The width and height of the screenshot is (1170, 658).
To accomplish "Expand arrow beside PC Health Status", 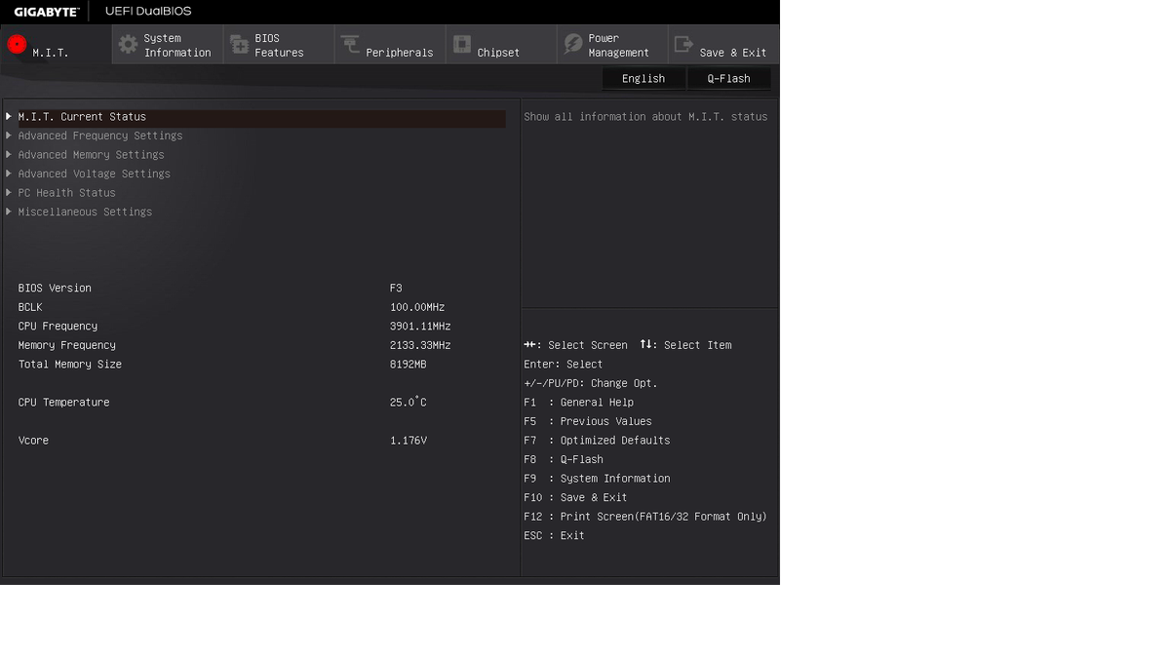I will [9, 193].
